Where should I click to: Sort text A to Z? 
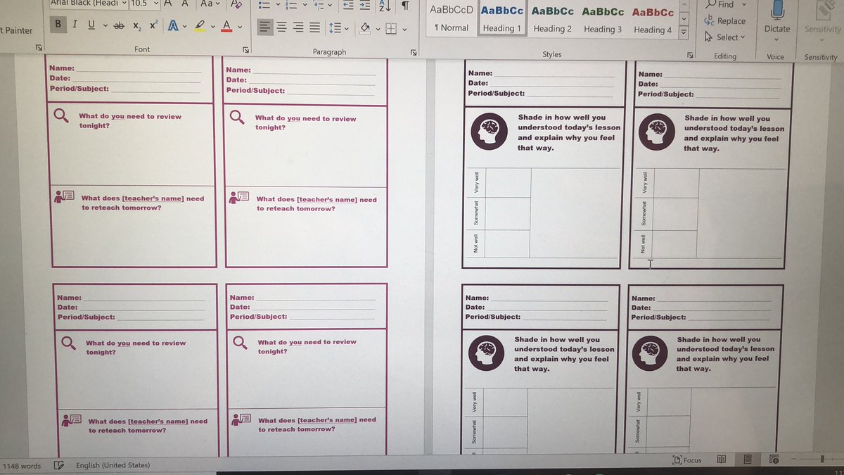[x=384, y=6]
